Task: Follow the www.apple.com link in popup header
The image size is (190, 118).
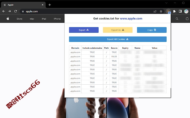Action: tap(131, 19)
